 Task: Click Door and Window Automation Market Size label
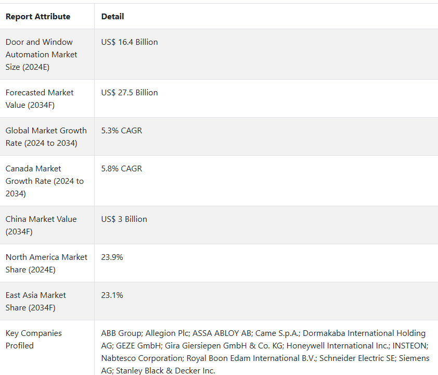click(41, 55)
